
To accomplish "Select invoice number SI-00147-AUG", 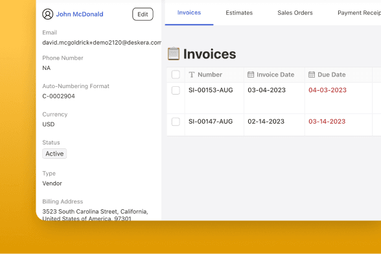I will [x=211, y=121].
